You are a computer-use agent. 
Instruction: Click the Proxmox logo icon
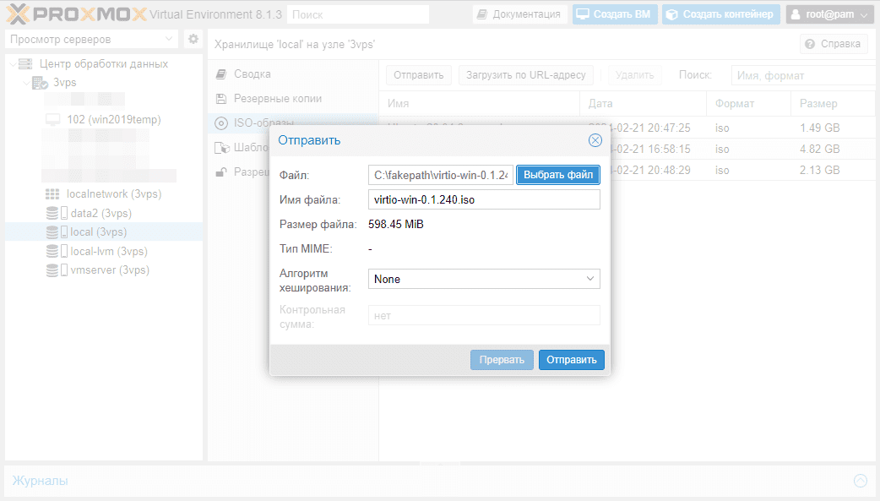[18, 14]
